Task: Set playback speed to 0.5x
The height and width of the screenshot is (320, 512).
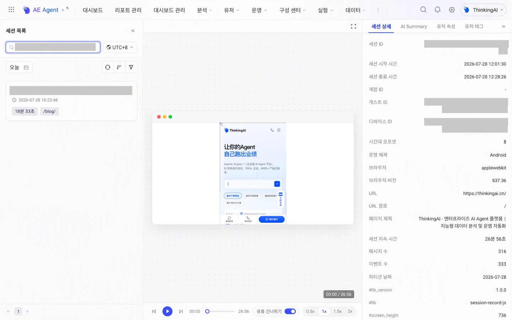Action: (x=310, y=311)
